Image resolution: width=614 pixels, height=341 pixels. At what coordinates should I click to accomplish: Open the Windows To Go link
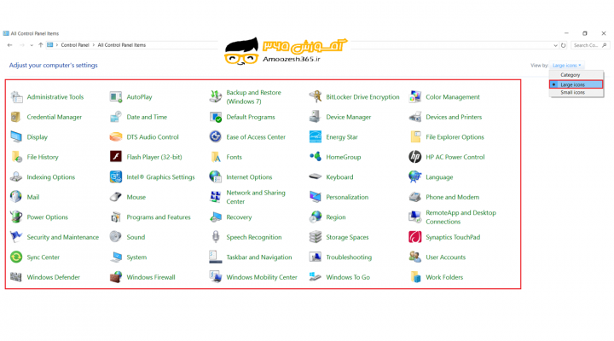[x=348, y=277]
